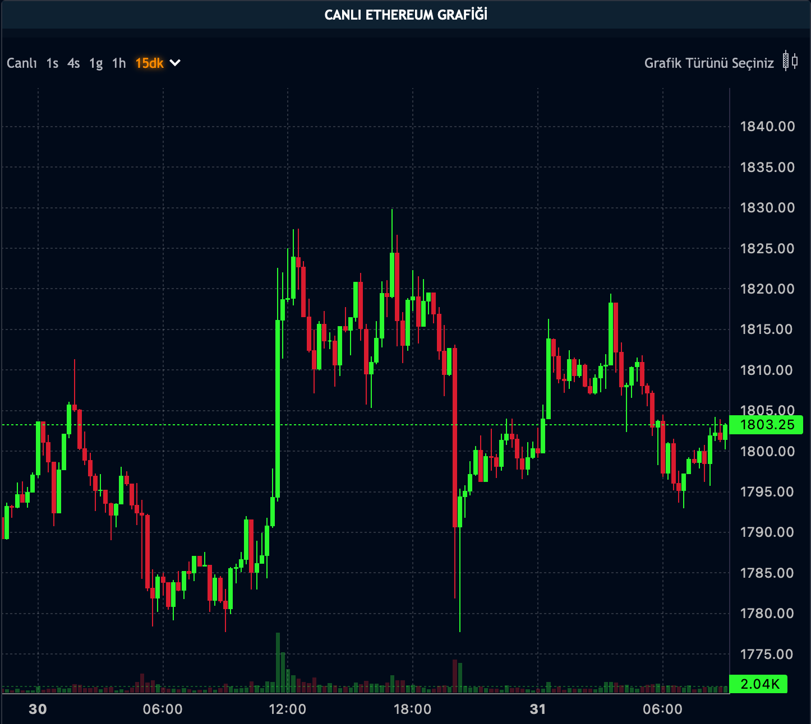811x724 pixels.
Task: Click the 1820.00 price axis label
Action: (x=767, y=289)
